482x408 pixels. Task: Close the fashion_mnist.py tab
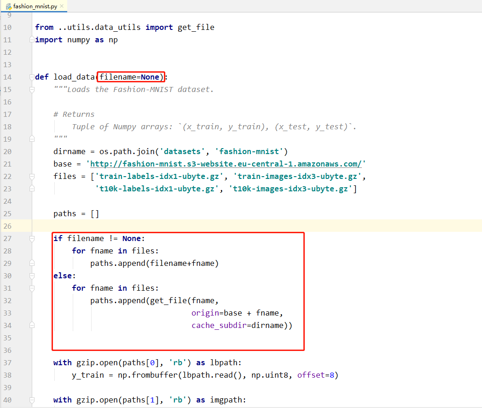coord(62,6)
